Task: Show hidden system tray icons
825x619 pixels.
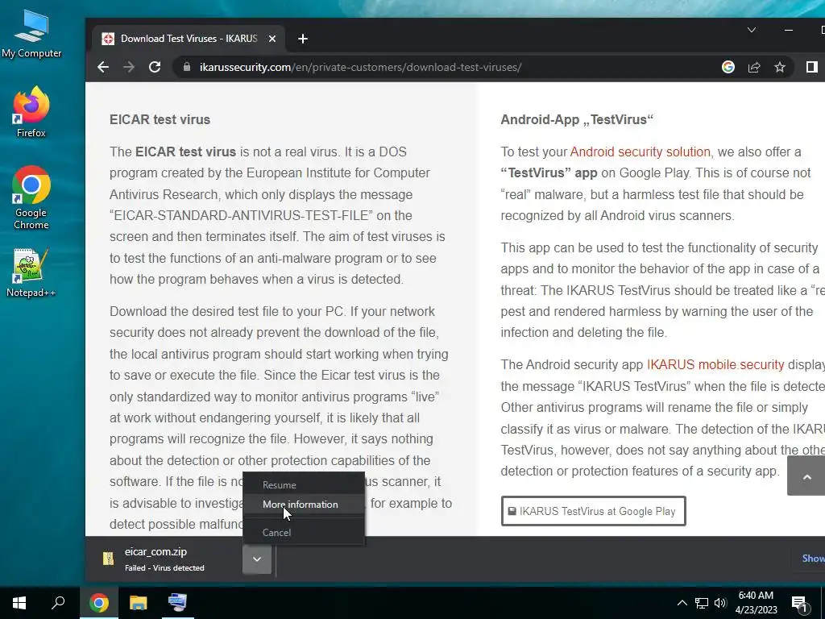Action: [x=682, y=603]
